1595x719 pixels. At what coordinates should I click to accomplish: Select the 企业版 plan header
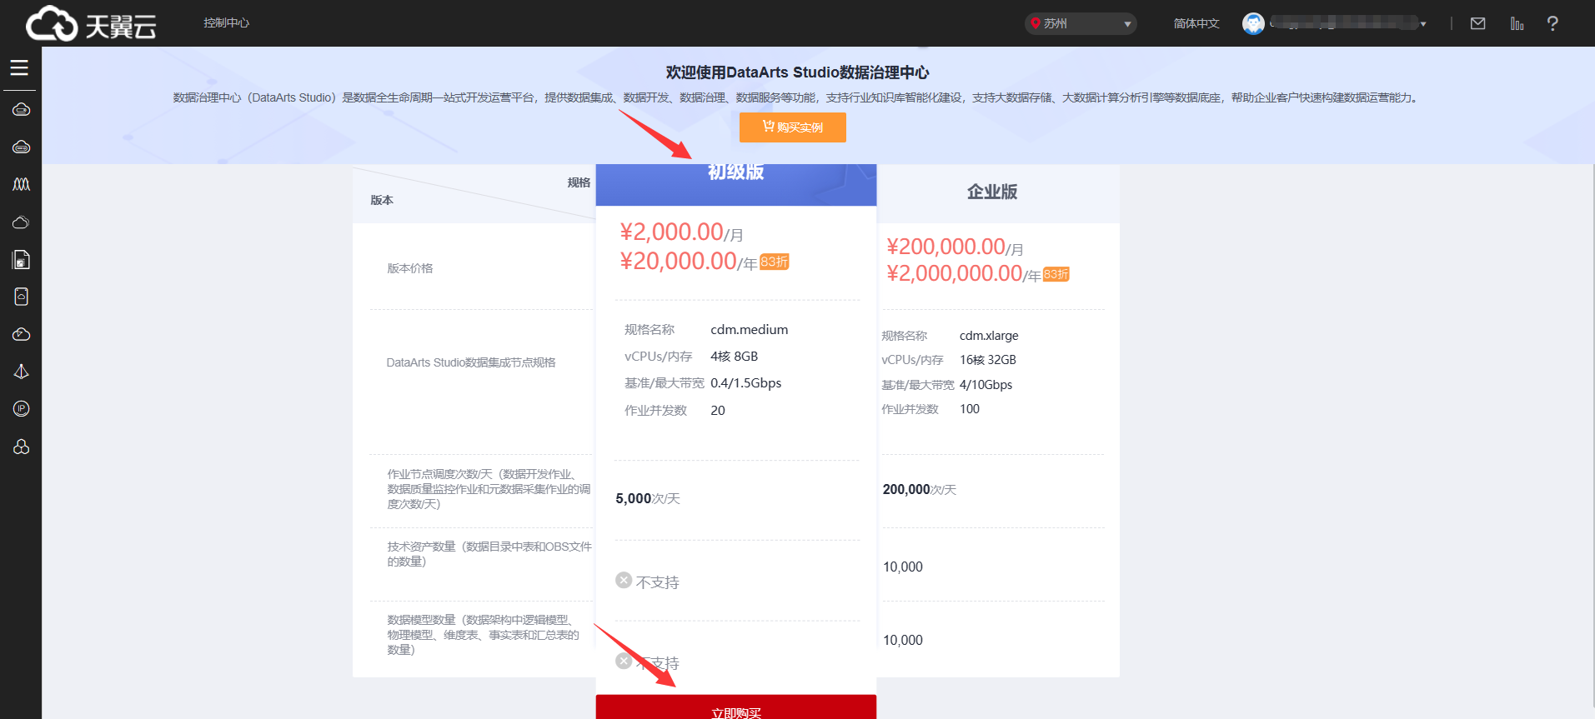(992, 192)
